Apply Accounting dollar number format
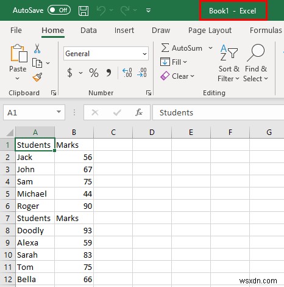This screenshot has width=284, height=287. pos(69,73)
